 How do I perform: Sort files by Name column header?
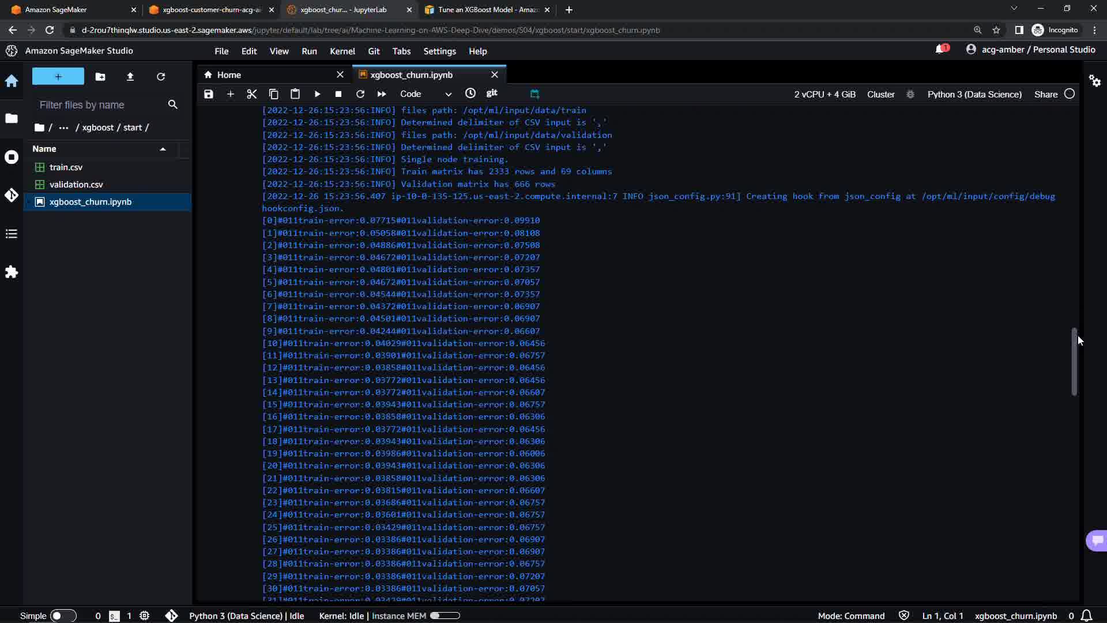[x=44, y=149]
